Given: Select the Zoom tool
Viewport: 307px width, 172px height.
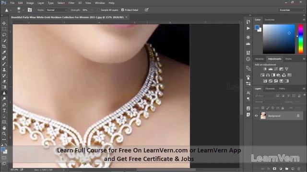Looking at the screenshot, I should pos(4,134).
